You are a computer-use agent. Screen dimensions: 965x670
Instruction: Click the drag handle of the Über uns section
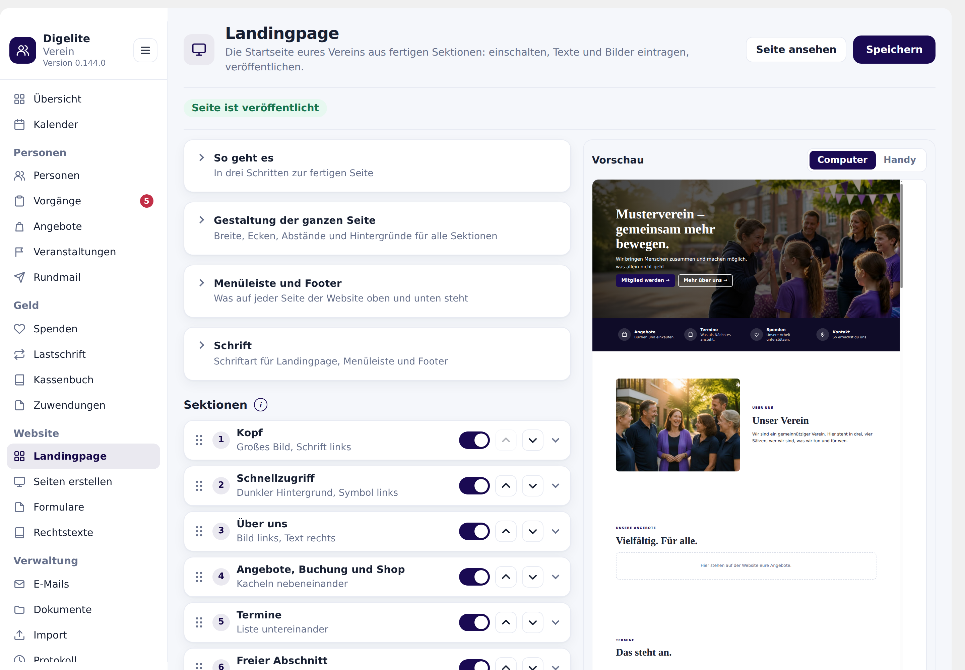[x=199, y=531]
